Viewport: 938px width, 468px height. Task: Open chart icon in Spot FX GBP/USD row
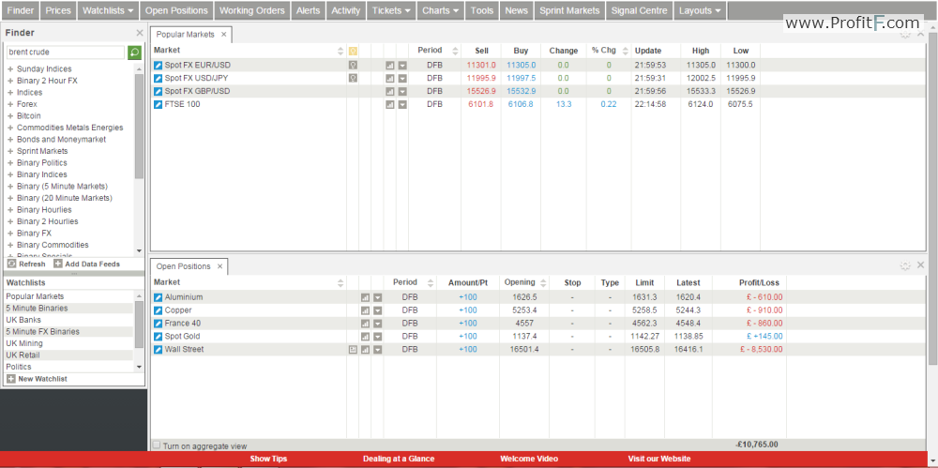(390, 92)
